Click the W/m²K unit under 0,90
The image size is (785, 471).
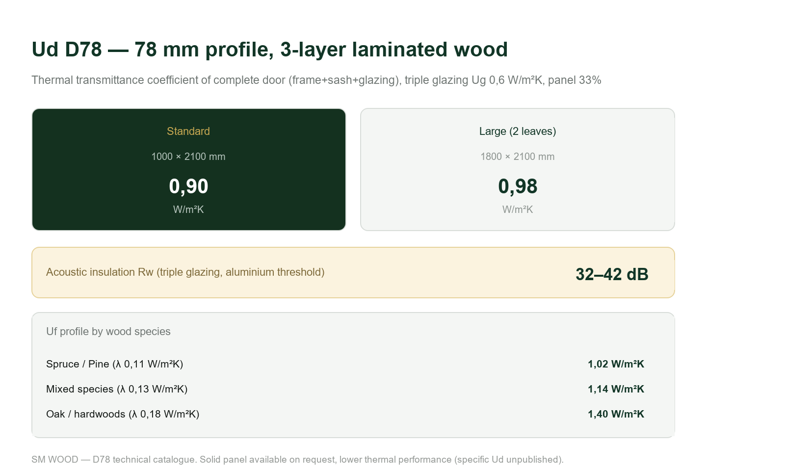pyautogui.click(x=188, y=209)
